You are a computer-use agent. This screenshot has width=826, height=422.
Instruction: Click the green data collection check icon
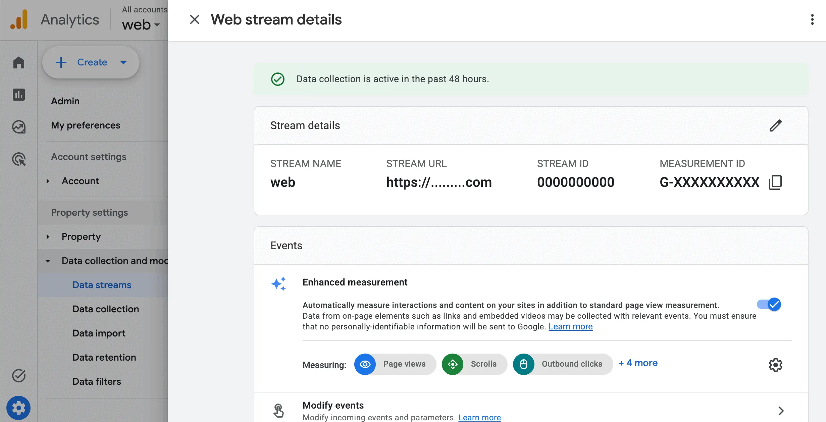pos(277,79)
